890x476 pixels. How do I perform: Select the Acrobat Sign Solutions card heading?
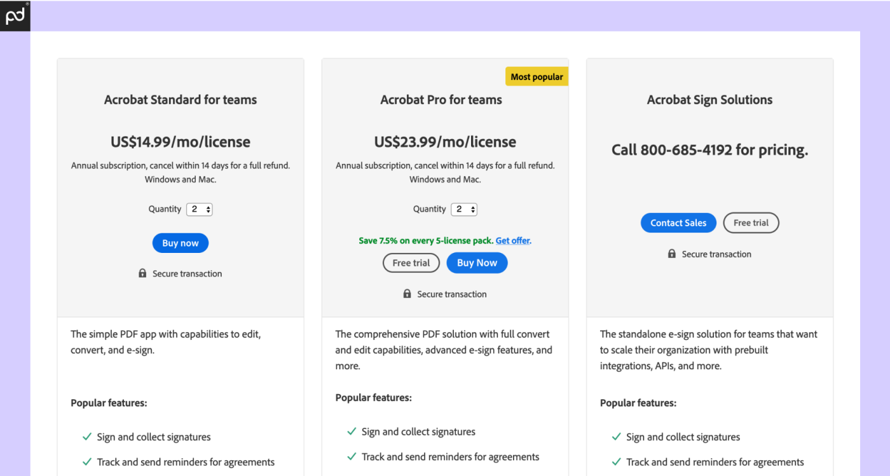point(709,100)
